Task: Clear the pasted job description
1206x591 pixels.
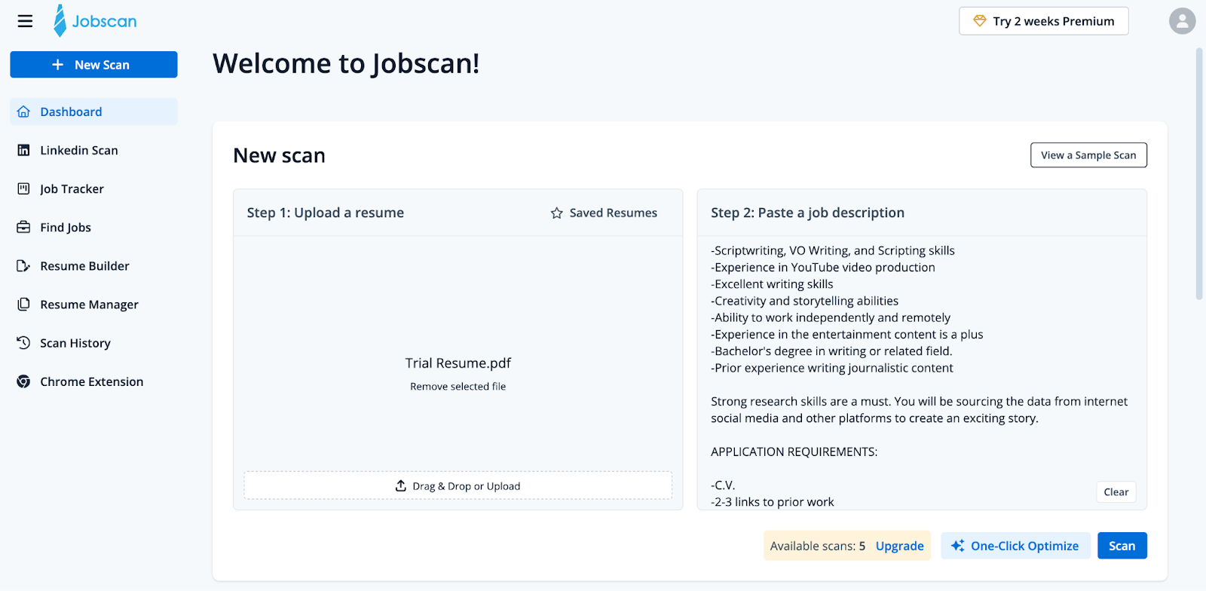Action: coord(1116,492)
